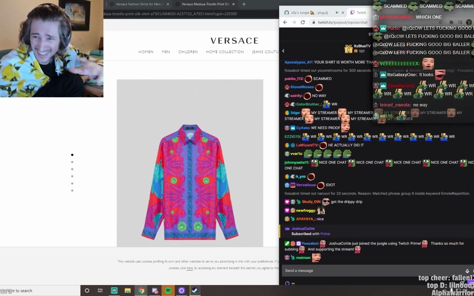Click username k_yro in chat
474x296 pixels.
point(301,177)
